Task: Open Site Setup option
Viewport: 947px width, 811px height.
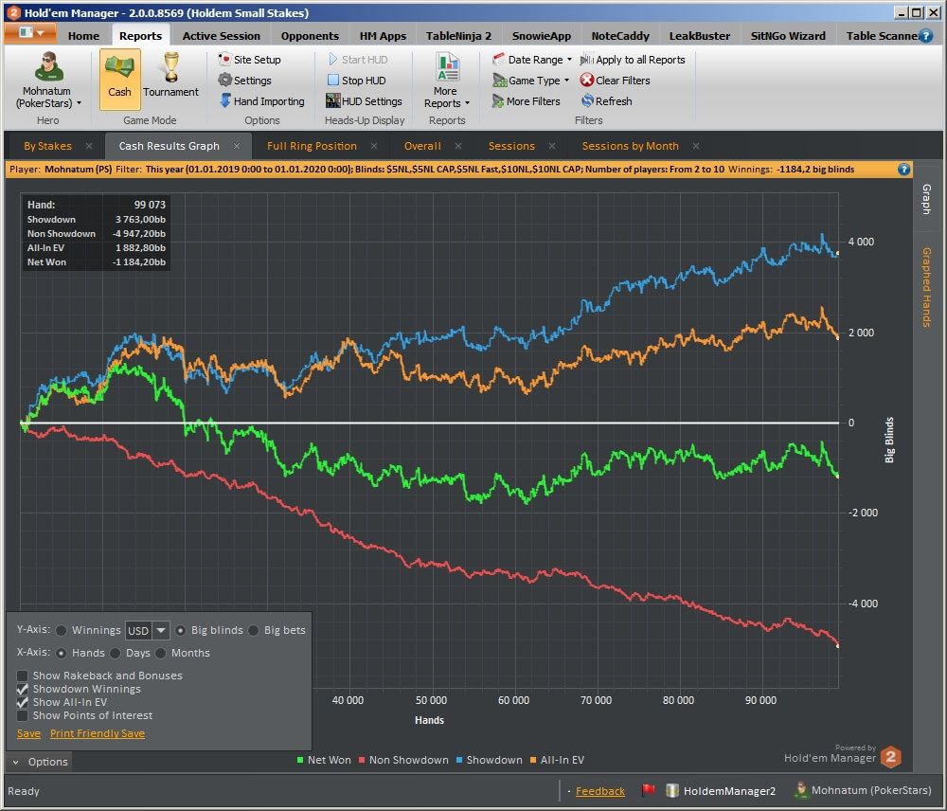Action: [x=250, y=60]
